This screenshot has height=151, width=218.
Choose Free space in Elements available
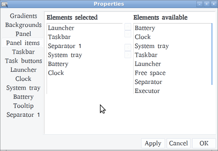pos(150,73)
